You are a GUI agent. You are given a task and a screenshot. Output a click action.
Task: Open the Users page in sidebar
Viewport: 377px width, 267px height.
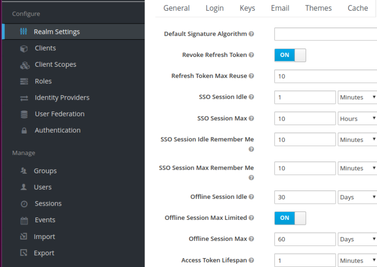(43, 187)
